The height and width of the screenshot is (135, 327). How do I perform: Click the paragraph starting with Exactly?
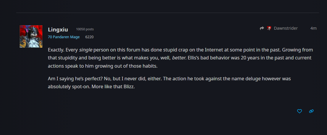tap(180, 58)
